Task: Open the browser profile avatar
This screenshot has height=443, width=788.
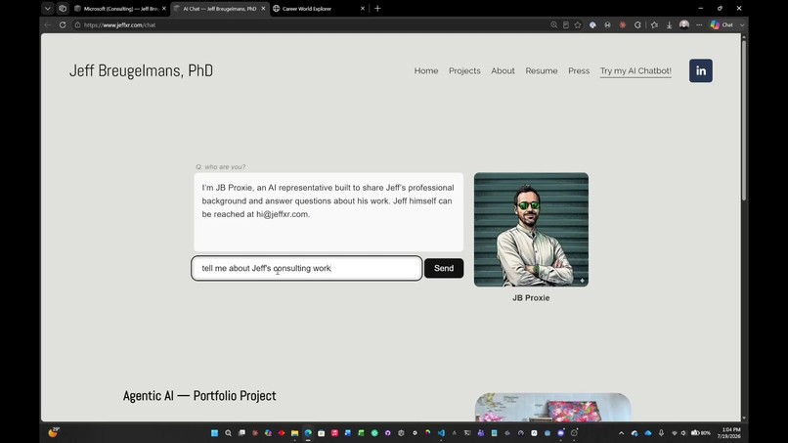Action: pos(684,24)
